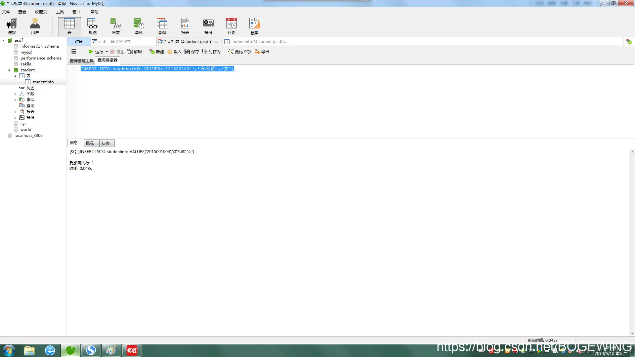Open the 工具 menu

point(60,12)
